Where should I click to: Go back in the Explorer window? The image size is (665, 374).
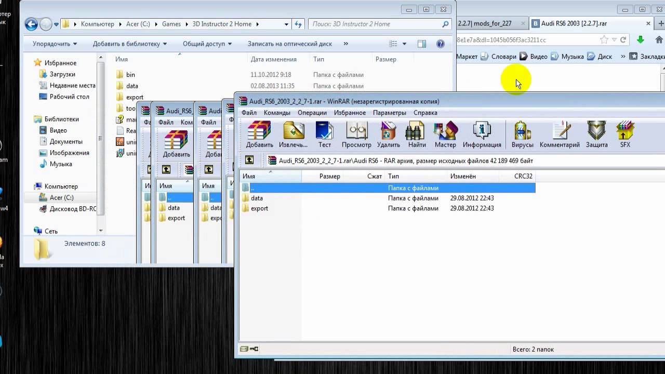[31, 24]
